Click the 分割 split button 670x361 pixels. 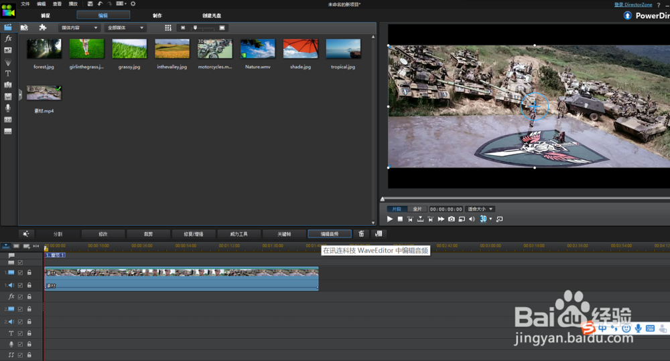coord(58,234)
